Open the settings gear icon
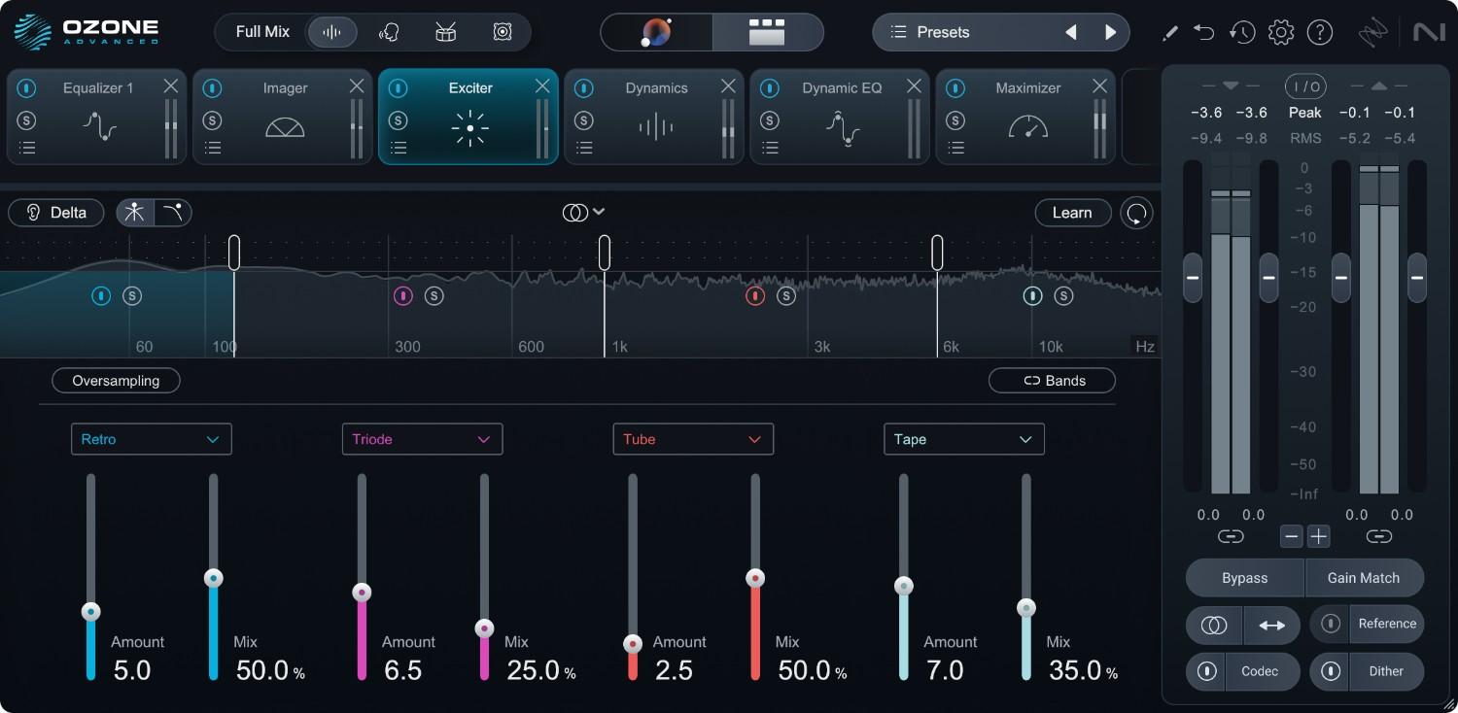The image size is (1458, 713). point(1281,32)
